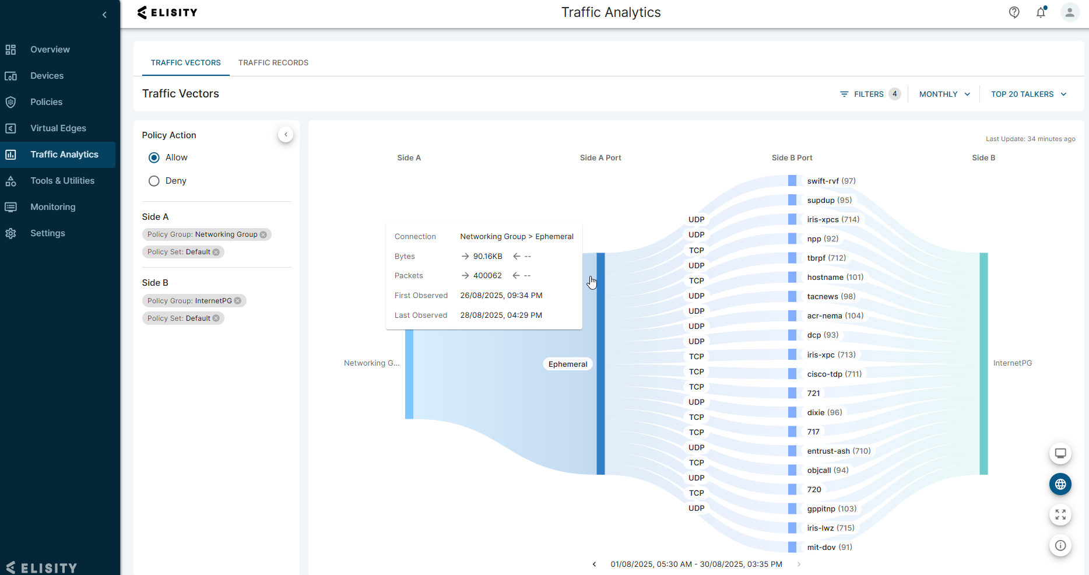This screenshot has width=1089, height=575.
Task: Open the help question mark icon
Action: coord(1014,12)
